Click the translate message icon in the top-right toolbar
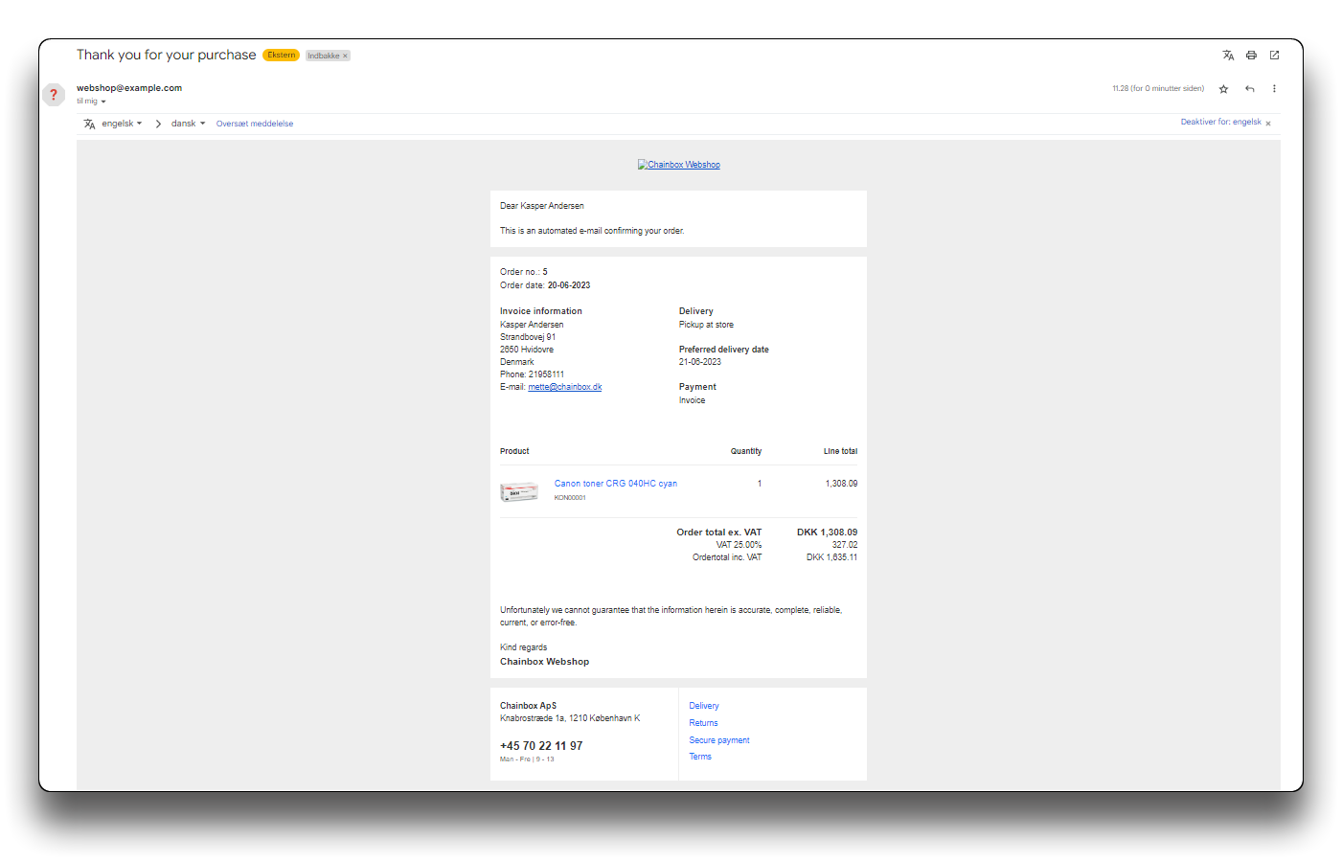The width and height of the screenshot is (1342, 861). coord(1228,56)
